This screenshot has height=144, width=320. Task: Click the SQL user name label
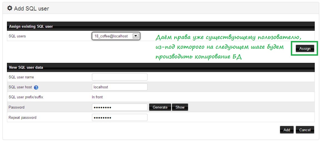(21, 77)
